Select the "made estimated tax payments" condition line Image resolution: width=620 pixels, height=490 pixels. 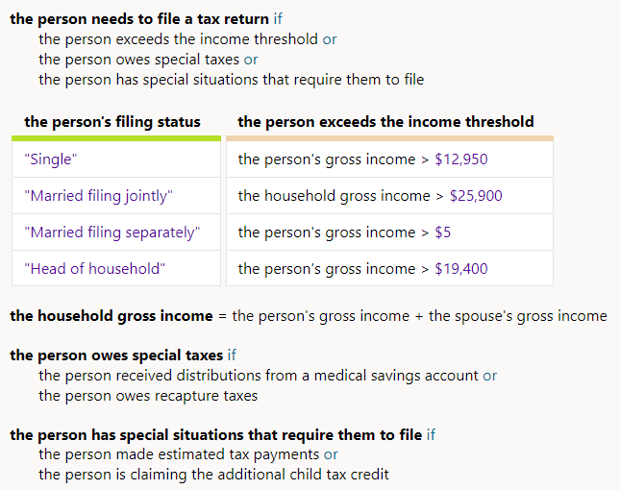tap(179, 454)
